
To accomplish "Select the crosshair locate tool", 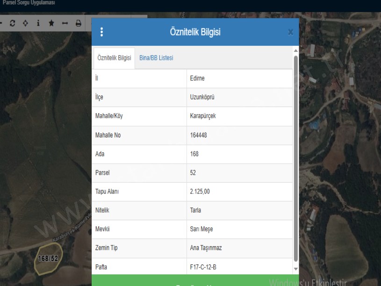I will pyautogui.click(x=25, y=23).
